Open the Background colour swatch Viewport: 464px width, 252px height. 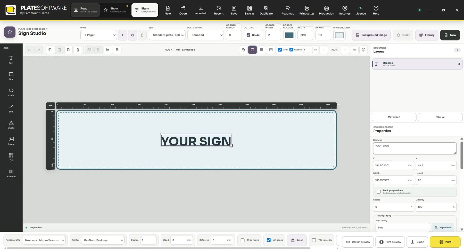pos(339,35)
